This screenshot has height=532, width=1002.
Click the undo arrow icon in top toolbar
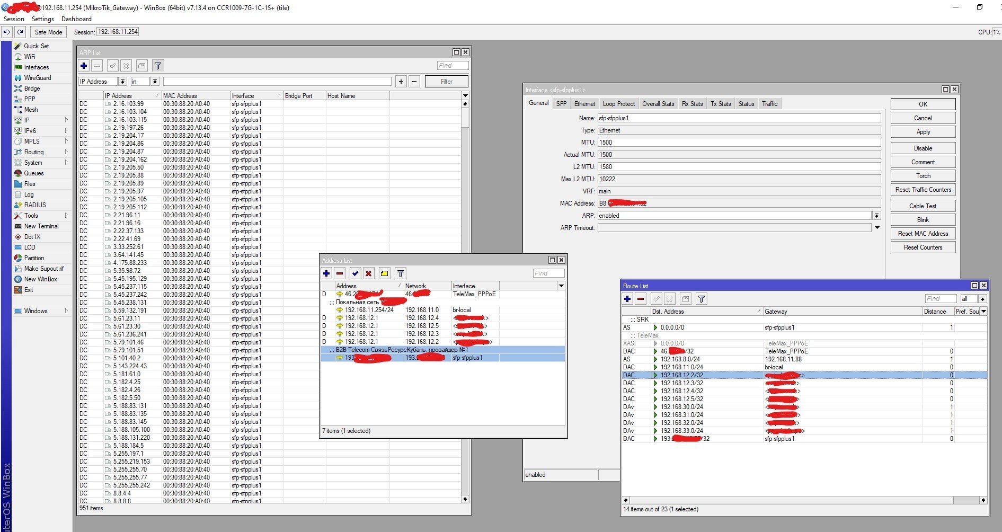[x=7, y=32]
